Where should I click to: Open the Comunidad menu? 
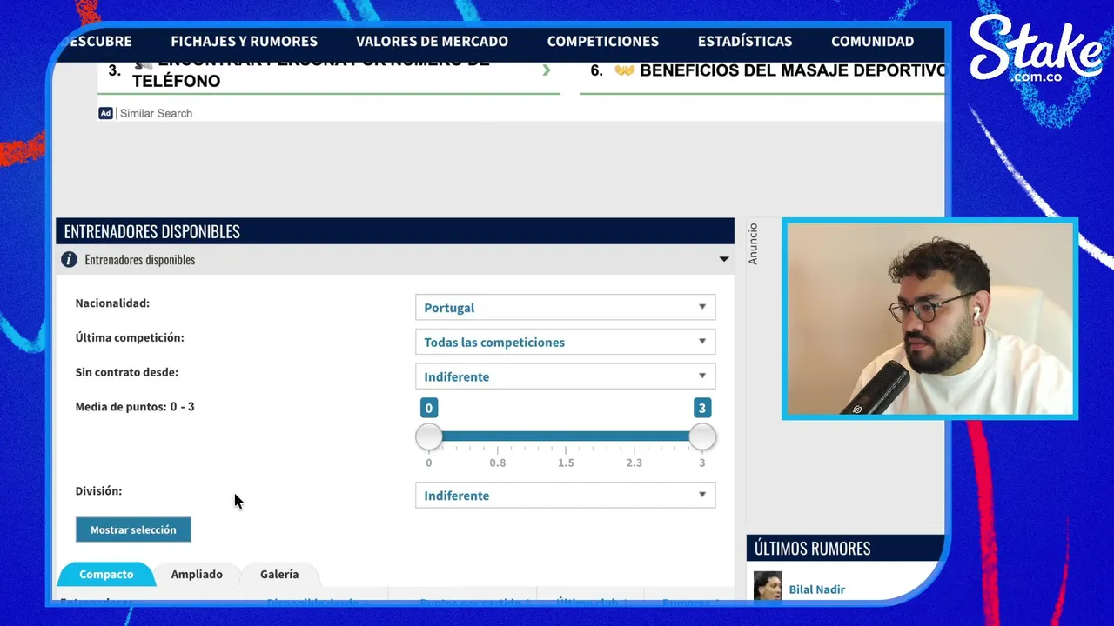point(872,41)
